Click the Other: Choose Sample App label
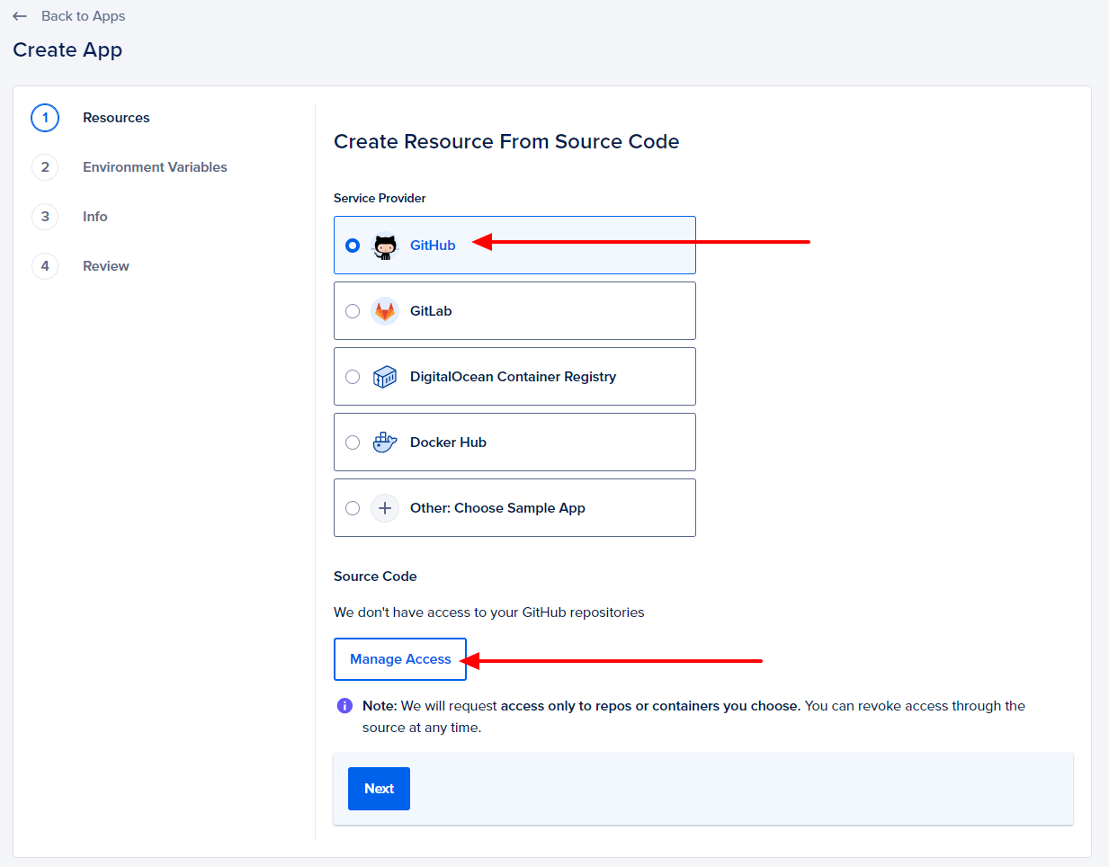 point(497,508)
